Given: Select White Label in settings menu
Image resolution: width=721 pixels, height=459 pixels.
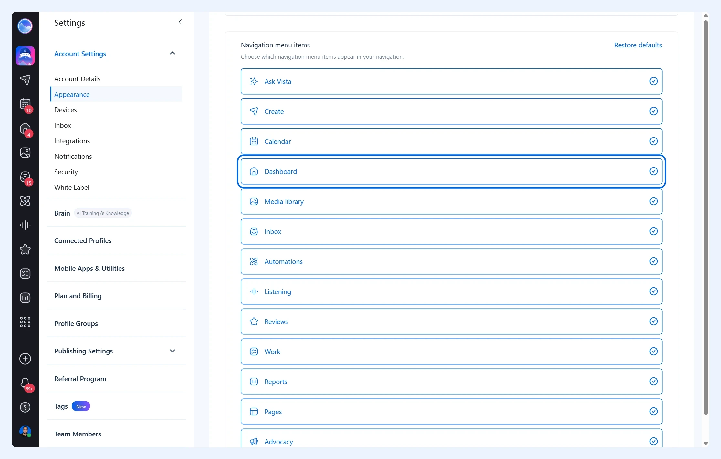Looking at the screenshot, I should click(x=72, y=187).
